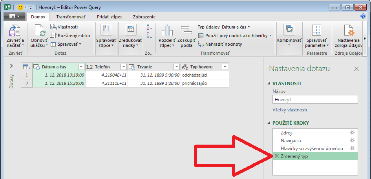
Task: Delete the Zmenený typ step with its X
Action: pos(277,156)
